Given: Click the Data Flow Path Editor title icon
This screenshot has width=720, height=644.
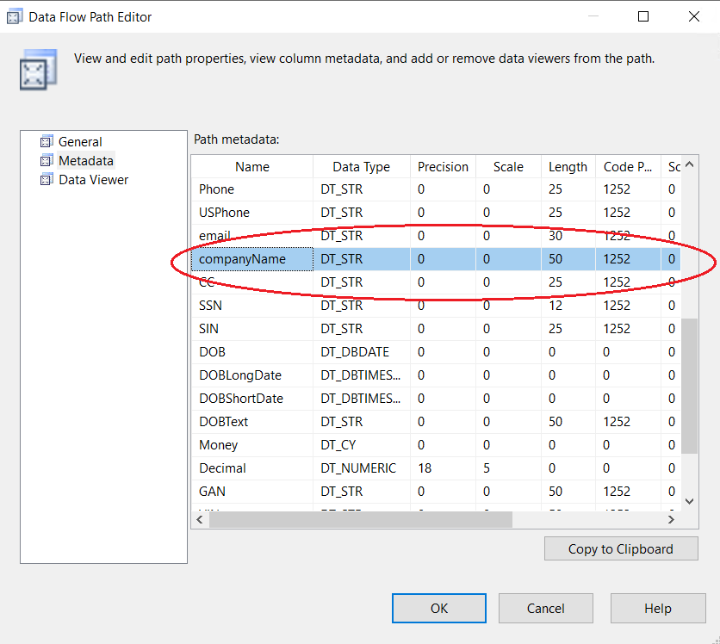Looking at the screenshot, I should (x=15, y=16).
